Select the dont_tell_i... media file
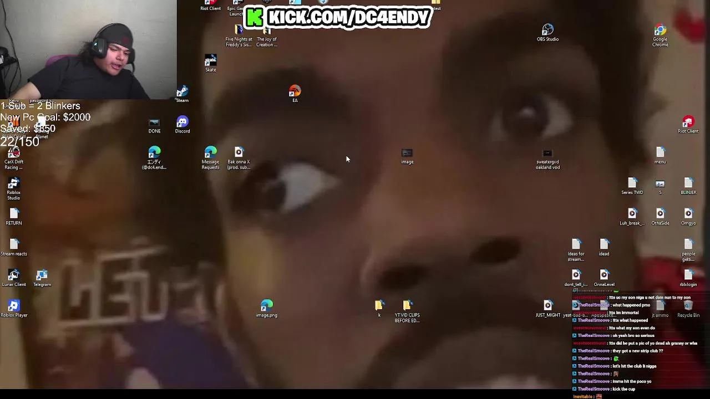 pos(576,278)
